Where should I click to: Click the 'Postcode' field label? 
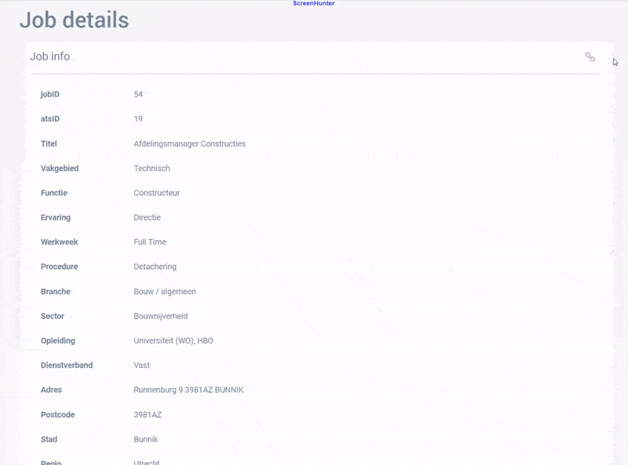point(58,415)
